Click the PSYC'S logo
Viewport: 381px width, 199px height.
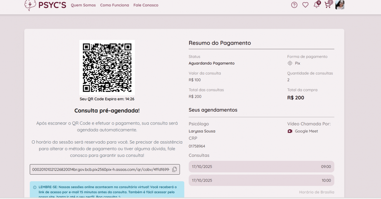(45, 5)
